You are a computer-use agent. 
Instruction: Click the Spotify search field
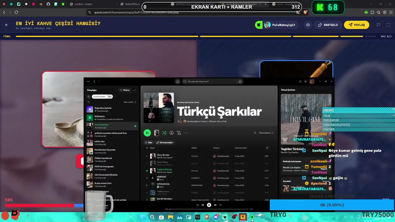click(x=209, y=81)
